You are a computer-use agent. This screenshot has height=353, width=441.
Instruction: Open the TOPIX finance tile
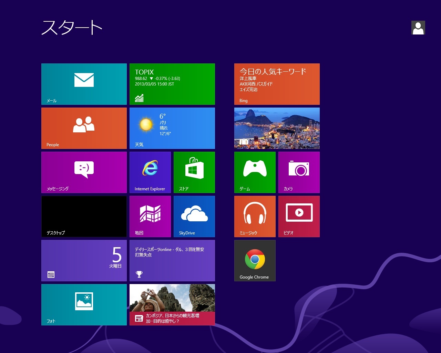(172, 84)
